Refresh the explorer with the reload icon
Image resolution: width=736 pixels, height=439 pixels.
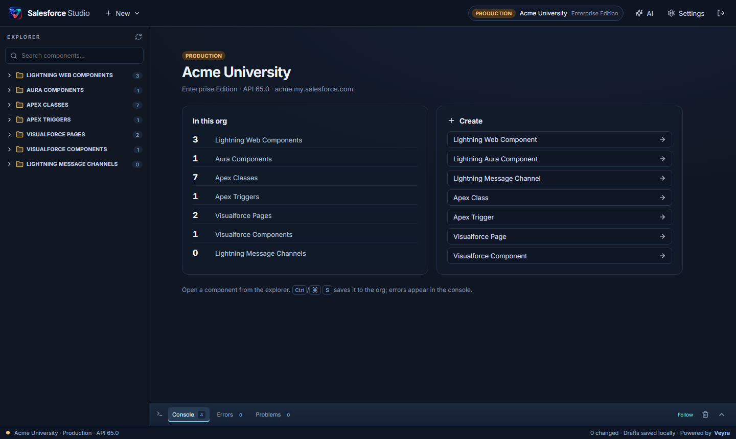pyautogui.click(x=139, y=37)
